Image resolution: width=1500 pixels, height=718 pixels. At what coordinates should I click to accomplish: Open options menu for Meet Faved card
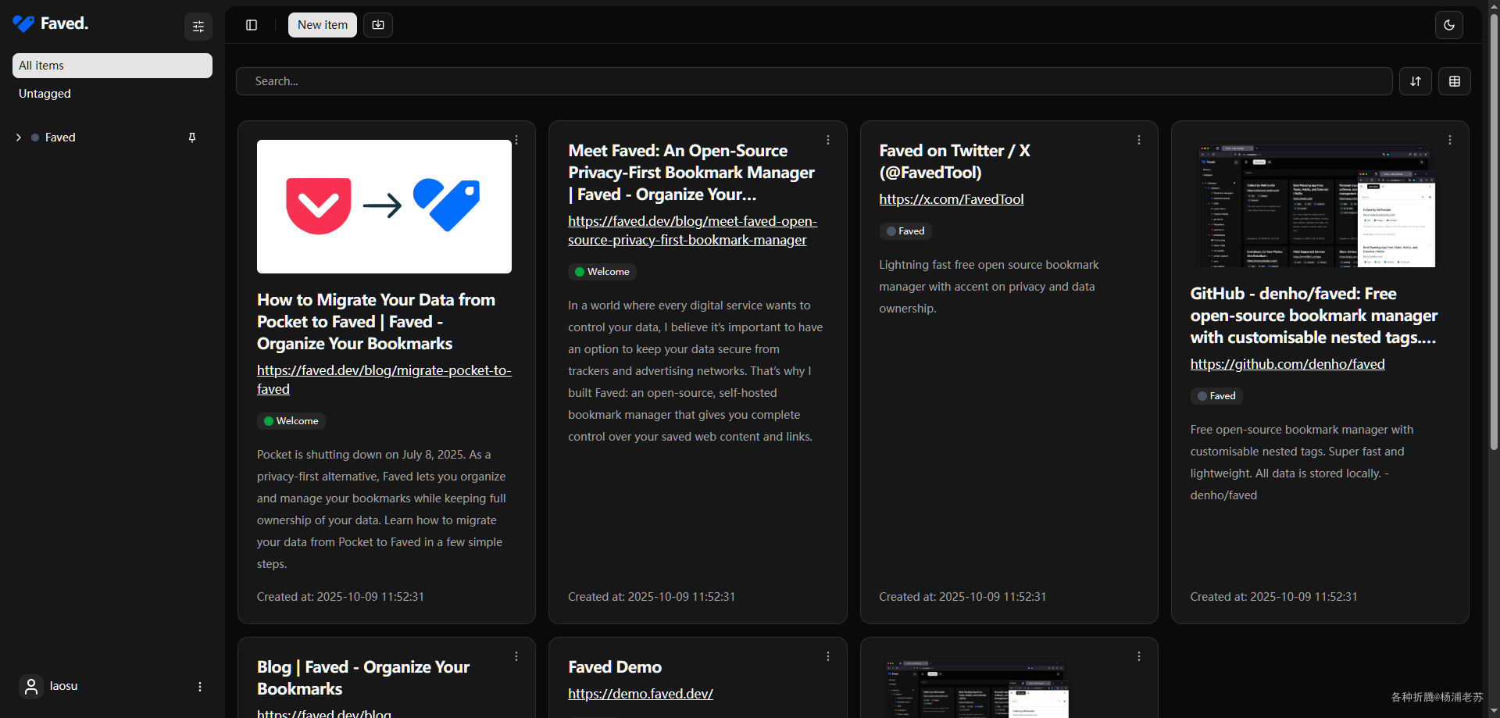tap(828, 140)
